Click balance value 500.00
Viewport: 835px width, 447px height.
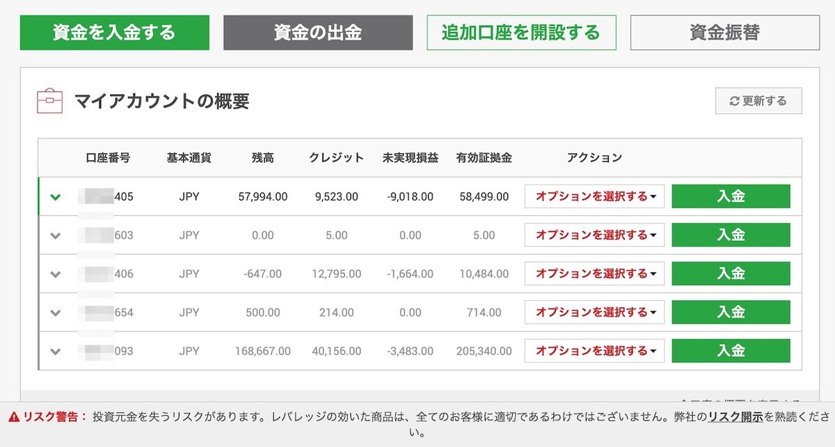click(263, 313)
